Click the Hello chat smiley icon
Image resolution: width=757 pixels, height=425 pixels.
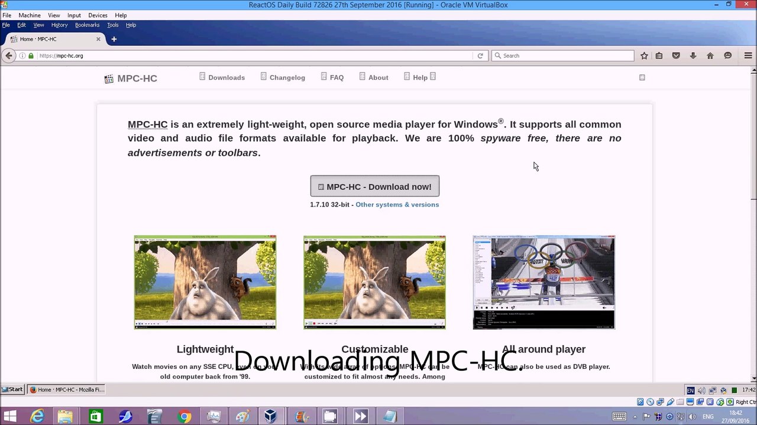(x=728, y=55)
